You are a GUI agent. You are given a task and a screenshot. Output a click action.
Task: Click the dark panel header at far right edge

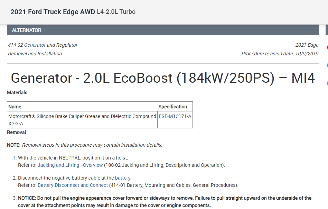click(x=327, y=30)
